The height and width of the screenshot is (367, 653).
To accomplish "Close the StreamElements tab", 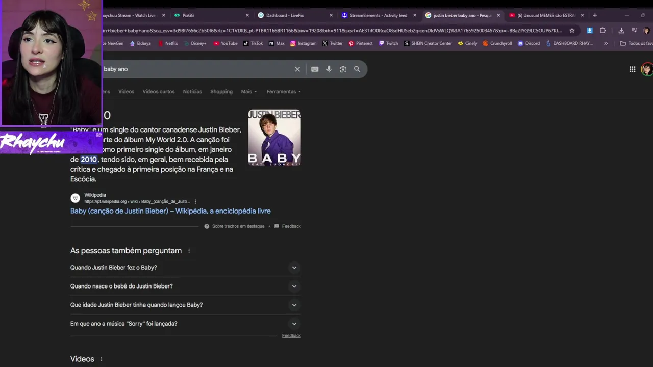I will click(415, 15).
